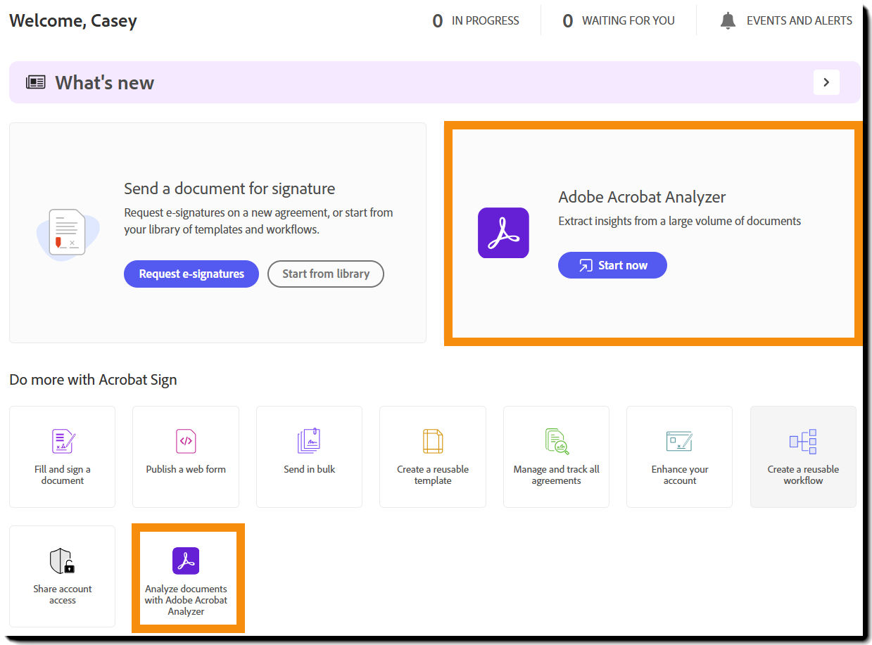The width and height of the screenshot is (872, 645).
Task: Click the Start from library button
Action: (x=325, y=274)
